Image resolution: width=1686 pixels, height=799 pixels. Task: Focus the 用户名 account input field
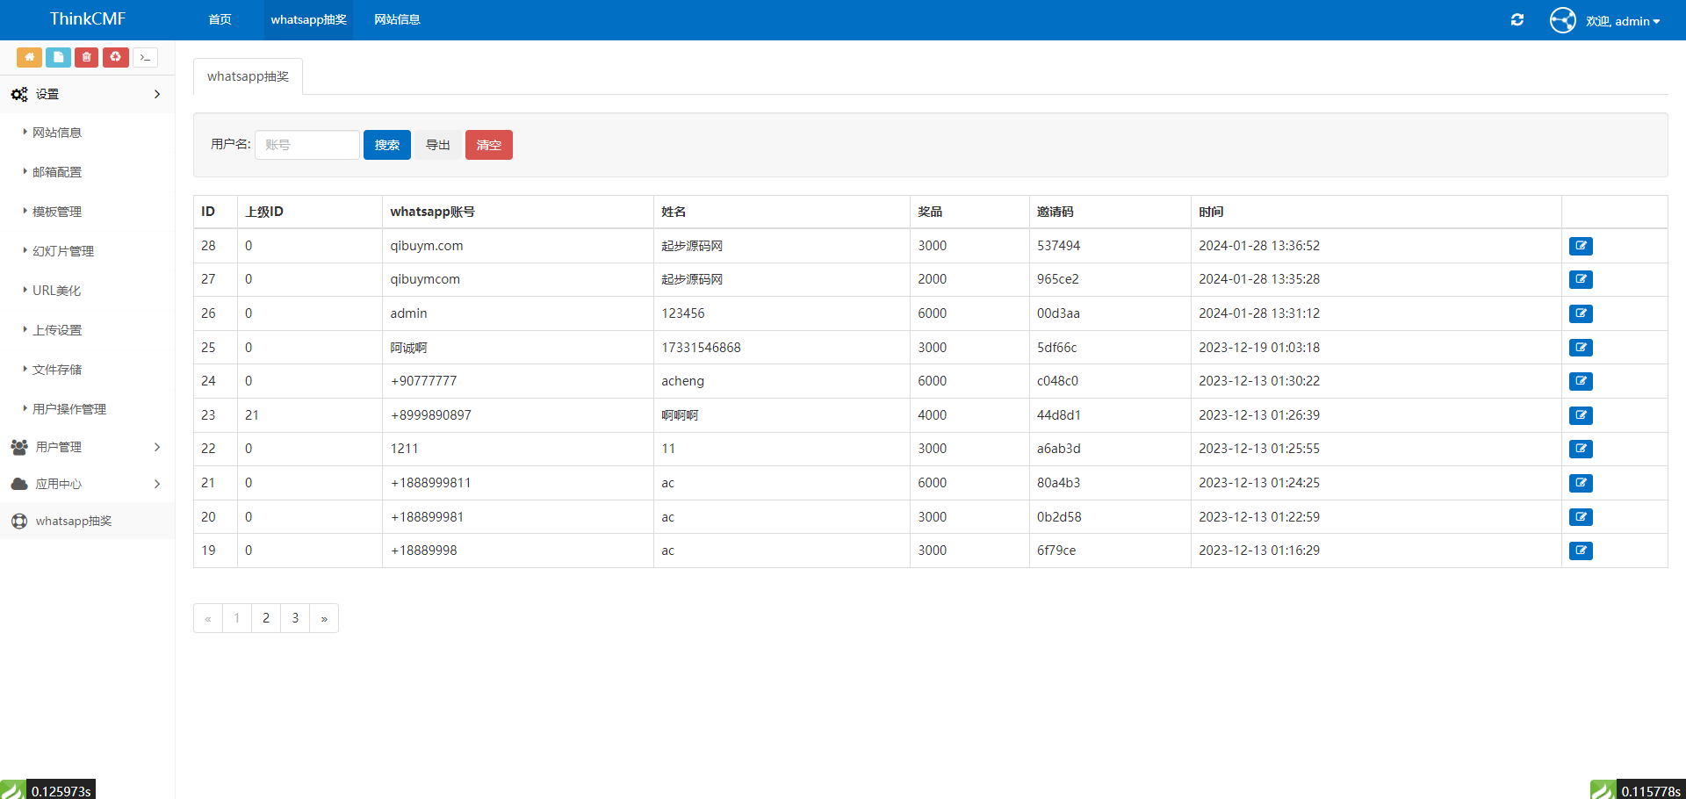pos(306,145)
